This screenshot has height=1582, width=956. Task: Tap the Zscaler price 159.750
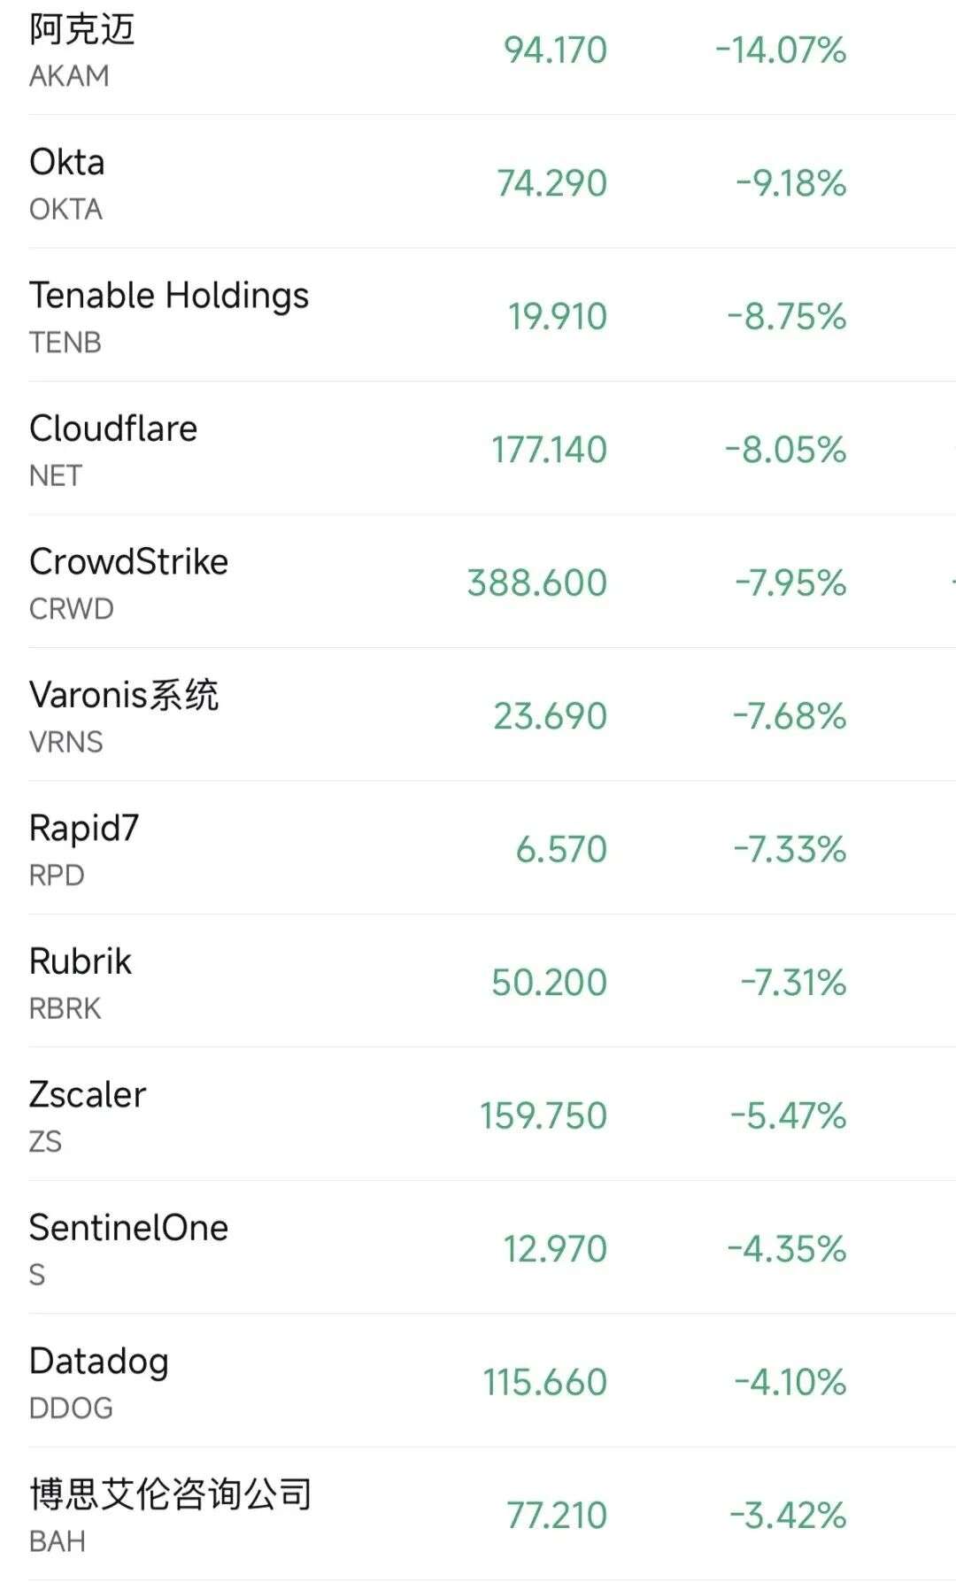(x=543, y=1116)
